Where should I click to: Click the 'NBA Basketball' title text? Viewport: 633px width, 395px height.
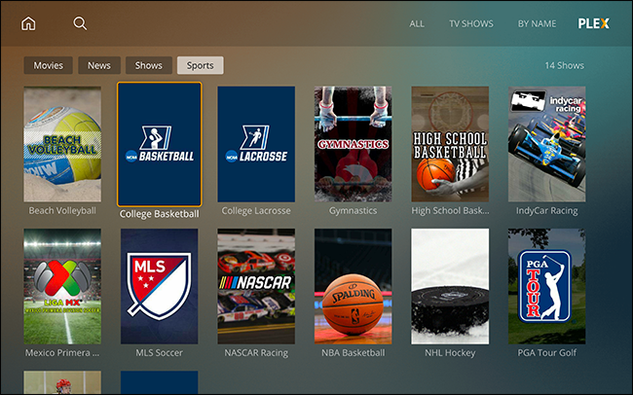pyautogui.click(x=354, y=352)
